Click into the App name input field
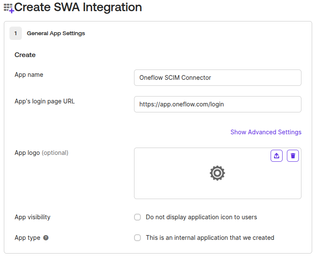 pos(218,78)
